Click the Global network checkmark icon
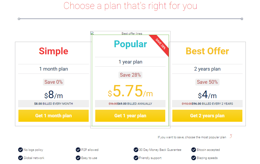The height and width of the screenshot is (164, 260). (x=21, y=158)
